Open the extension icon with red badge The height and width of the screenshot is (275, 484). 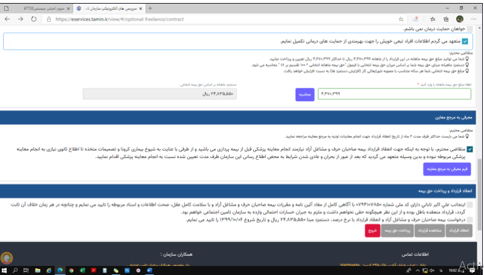(x=416, y=19)
